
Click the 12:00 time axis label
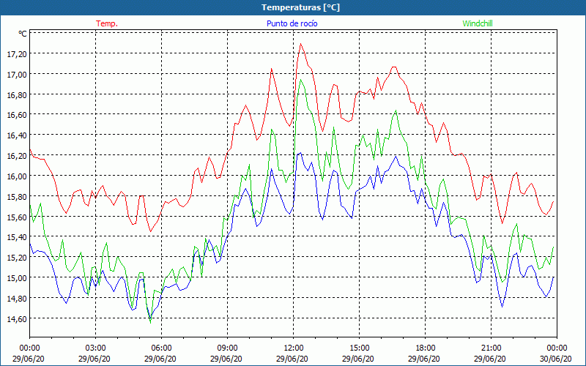tap(294, 348)
